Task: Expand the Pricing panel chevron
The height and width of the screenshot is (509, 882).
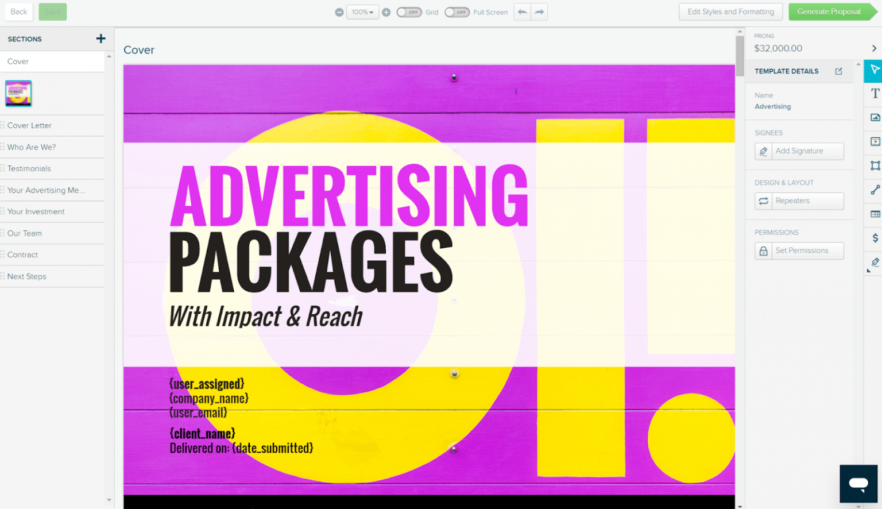Action: click(874, 48)
